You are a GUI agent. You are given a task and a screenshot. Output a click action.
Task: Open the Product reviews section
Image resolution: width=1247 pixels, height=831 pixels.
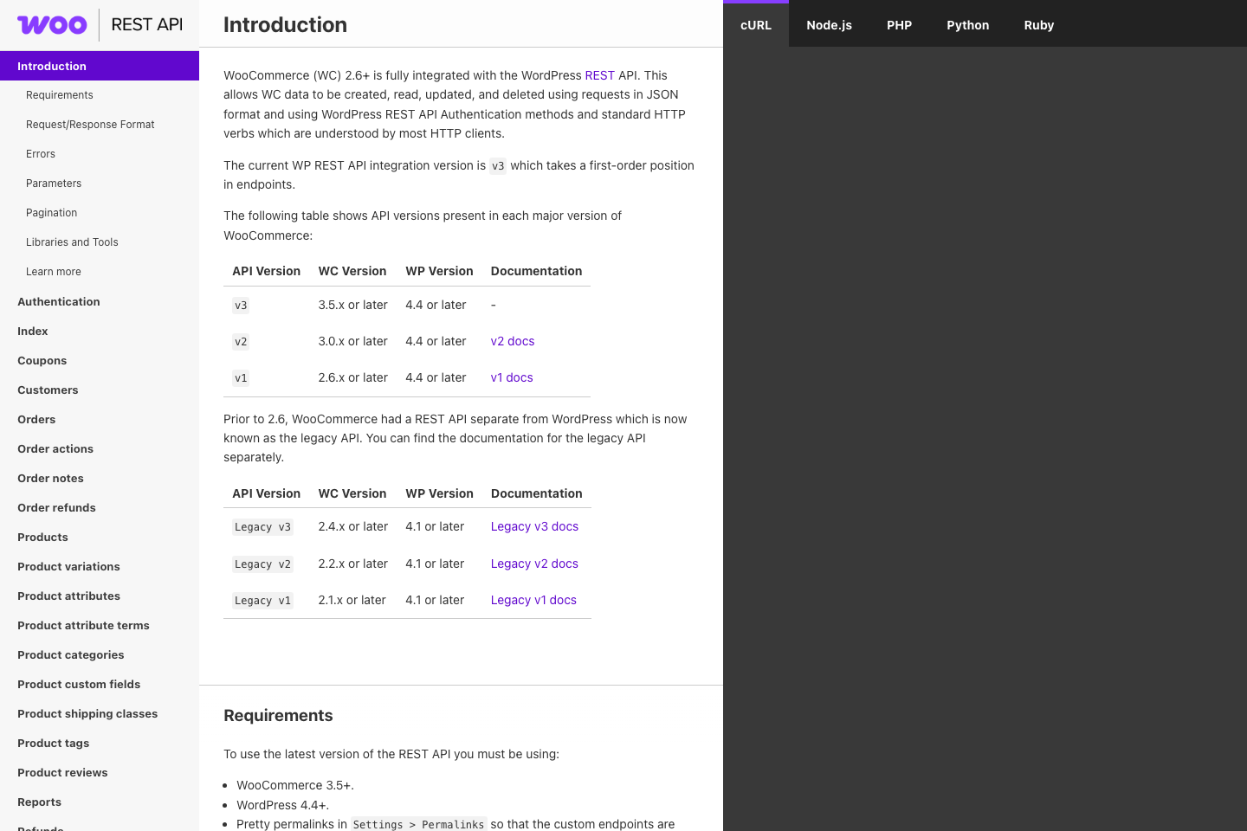point(62,772)
